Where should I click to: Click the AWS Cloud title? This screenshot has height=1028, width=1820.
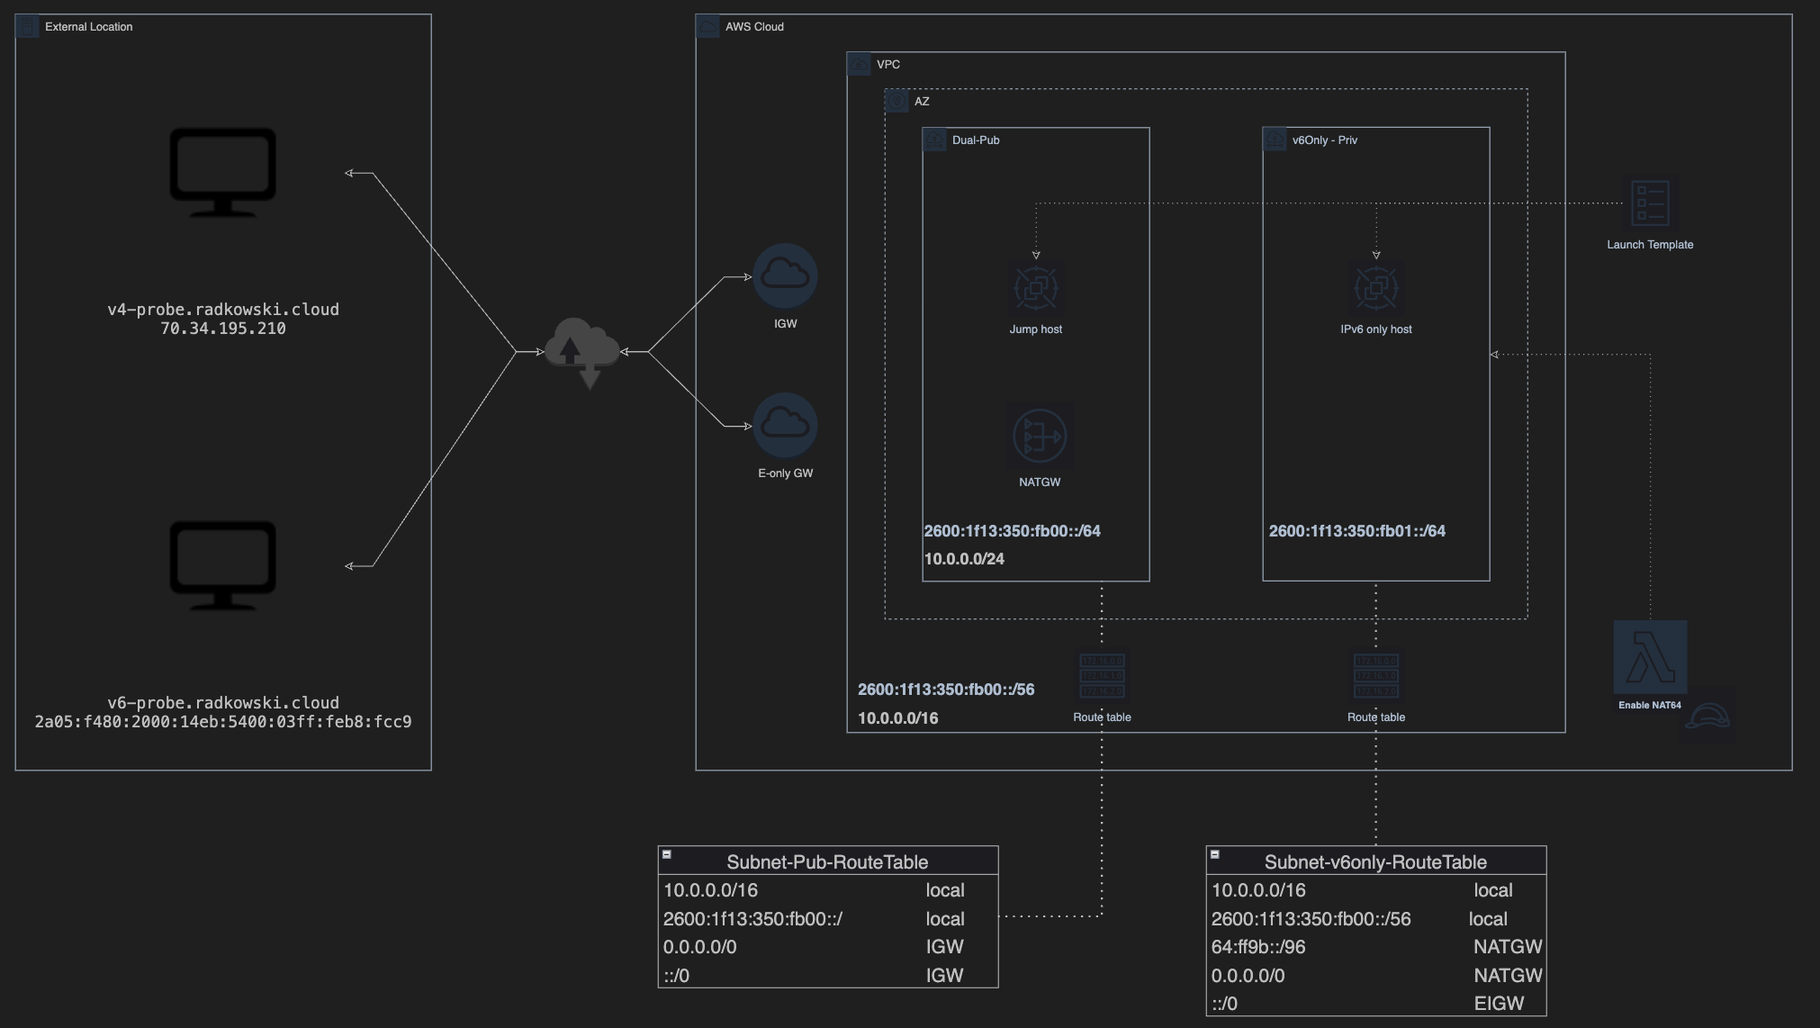[x=754, y=27]
